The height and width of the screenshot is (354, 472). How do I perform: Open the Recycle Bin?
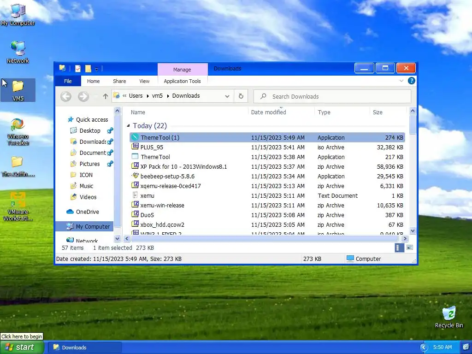point(449,317)
